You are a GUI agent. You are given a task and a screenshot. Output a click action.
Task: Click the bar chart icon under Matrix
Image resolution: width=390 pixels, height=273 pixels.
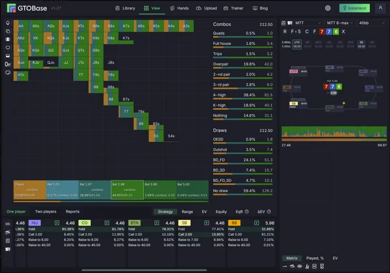[x=307, y=266]
